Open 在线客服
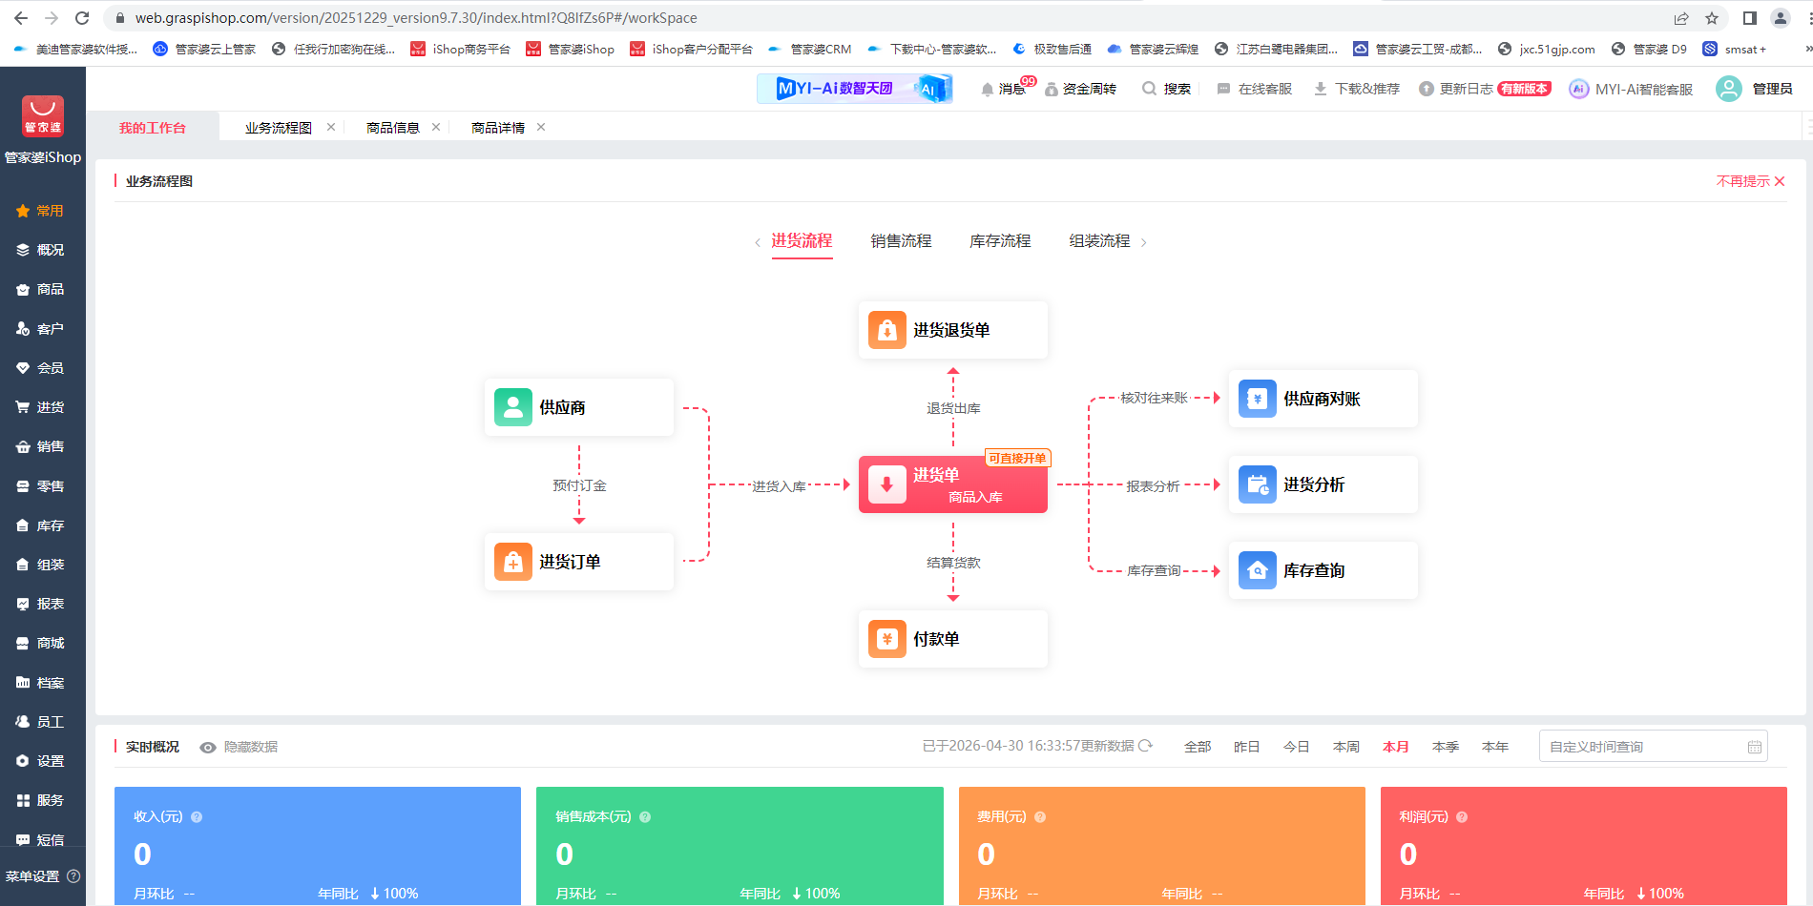The height and width of the screenshot is (906, 1813). tap(1254, 89)
